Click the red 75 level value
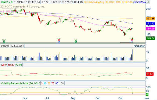This screenshot has height=100, width=157. [53, 83]
